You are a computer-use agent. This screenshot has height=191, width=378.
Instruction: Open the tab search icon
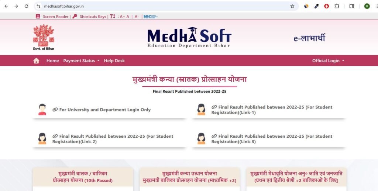(352, 6)
